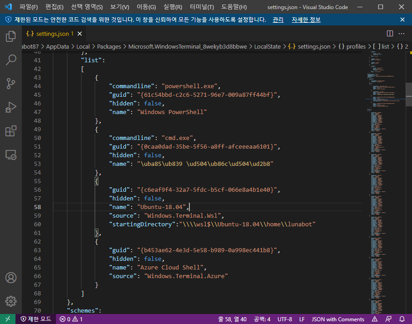
Task: Open the Accounts menu icon
Action: point(11,278)
